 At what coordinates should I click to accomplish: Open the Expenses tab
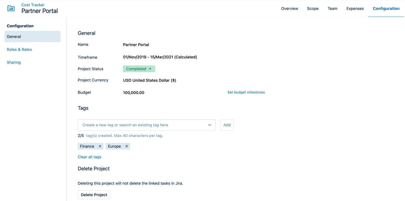click(355, 8)
